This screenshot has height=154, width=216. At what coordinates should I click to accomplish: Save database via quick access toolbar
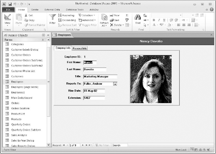(x=10, y=4)
